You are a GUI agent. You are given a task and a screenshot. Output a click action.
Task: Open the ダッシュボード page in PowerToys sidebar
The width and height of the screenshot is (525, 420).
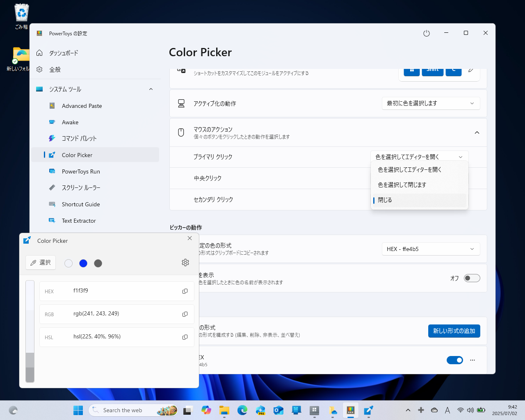coord(95,53)
